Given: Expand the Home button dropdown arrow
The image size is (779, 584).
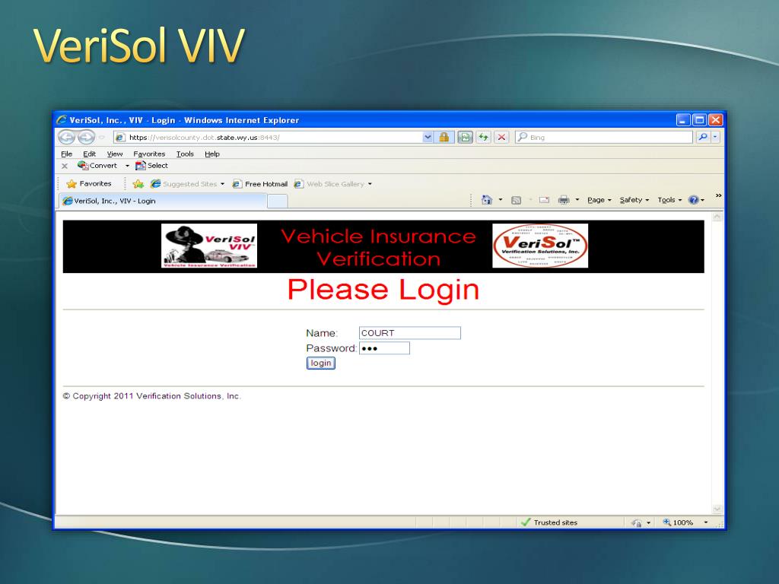Looking at the screenshot, I should [501, 200].
